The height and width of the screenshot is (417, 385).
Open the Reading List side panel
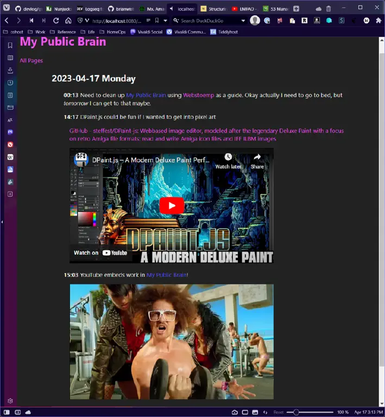point(10,58)
